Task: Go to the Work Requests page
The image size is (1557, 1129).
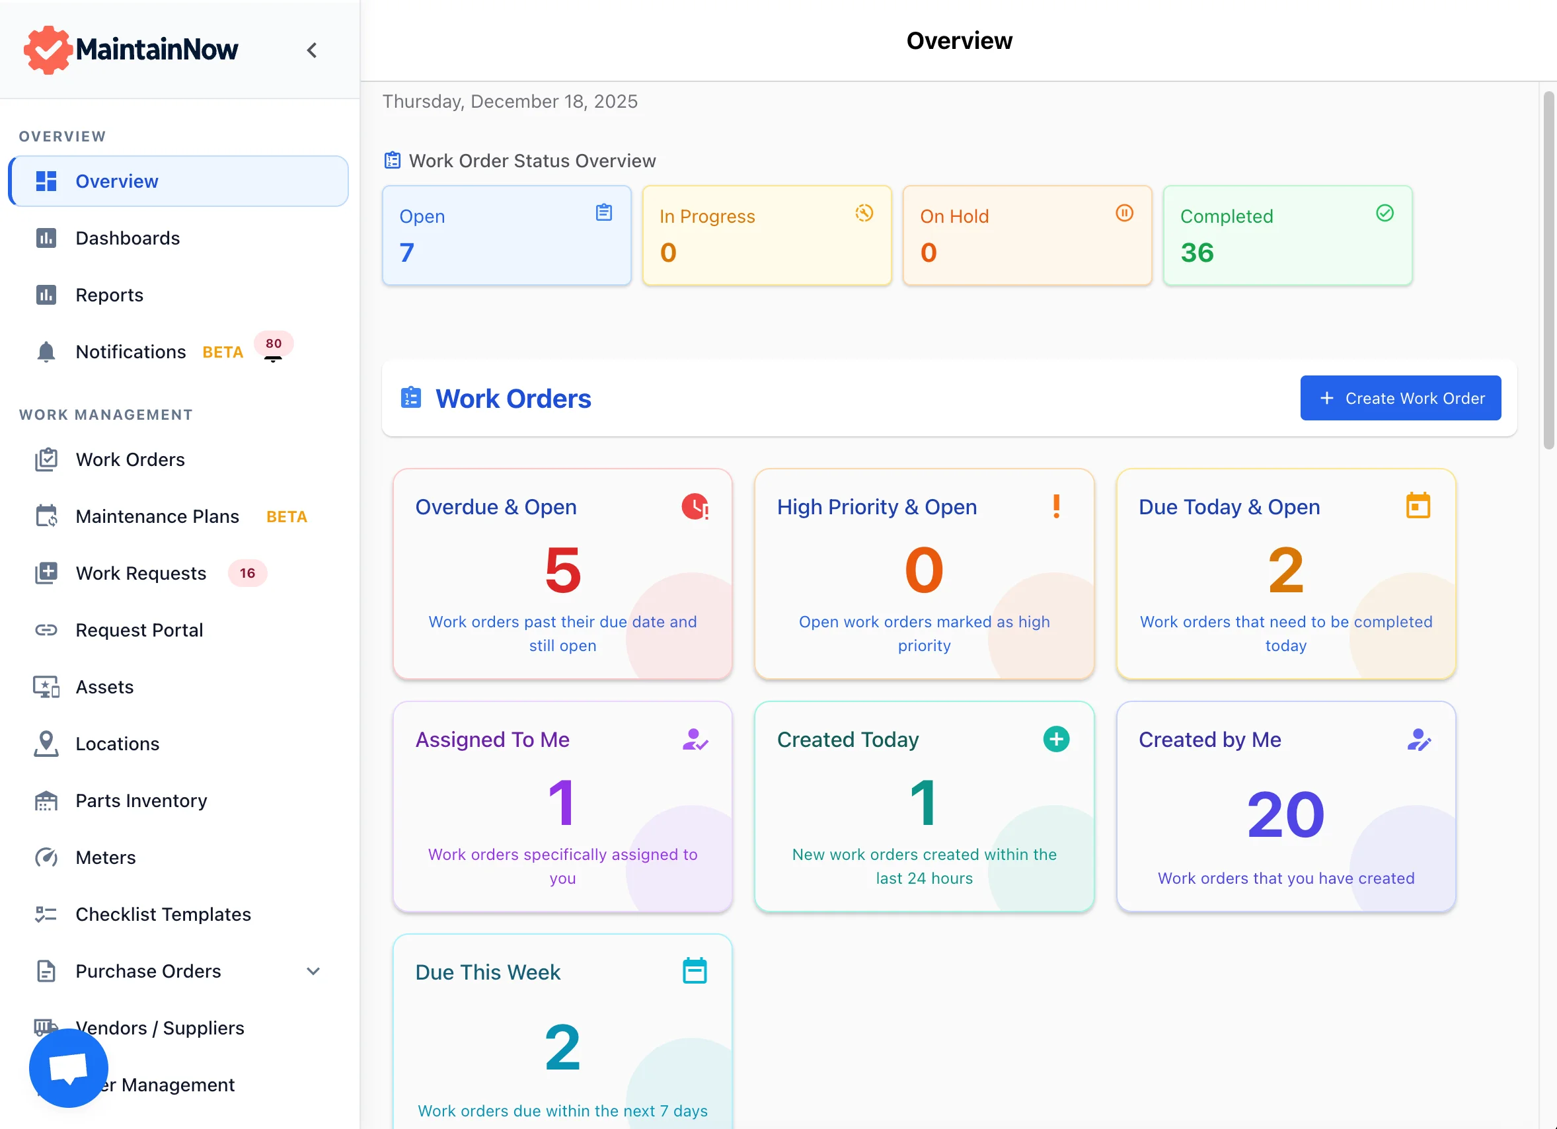Action: click(x=141, y=574)
